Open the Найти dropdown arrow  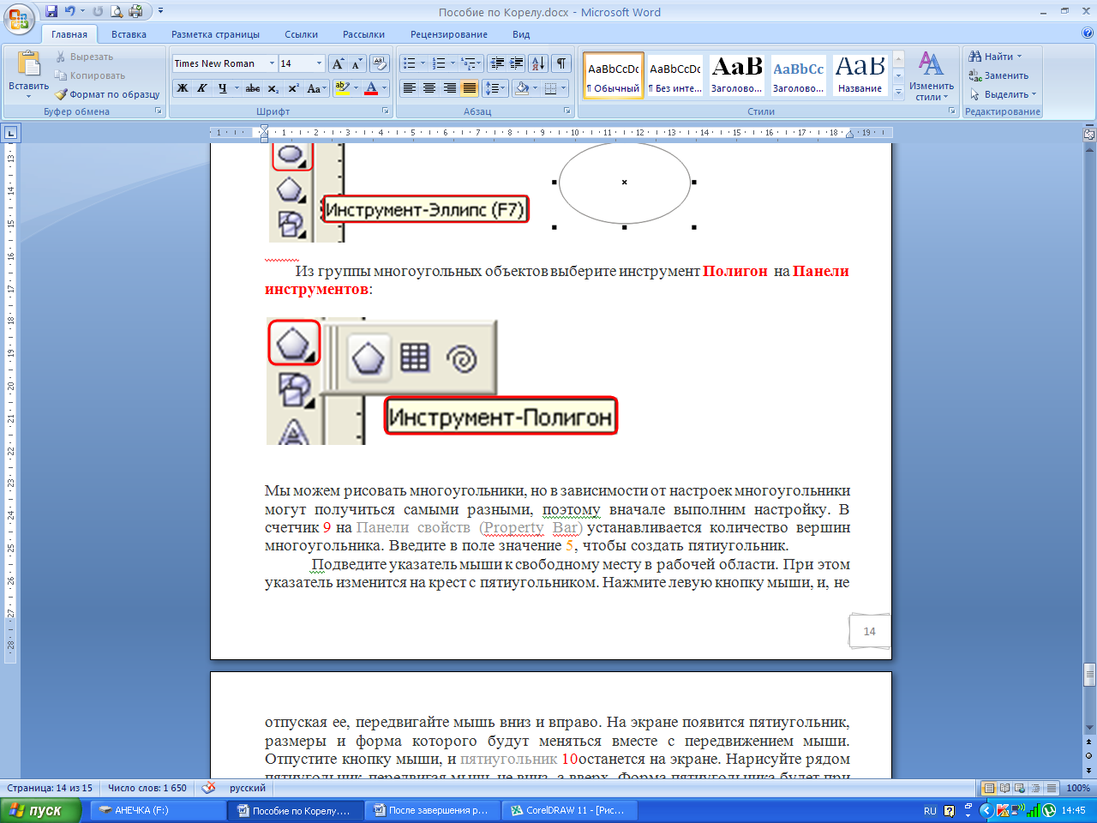(x=1019, y=57)
